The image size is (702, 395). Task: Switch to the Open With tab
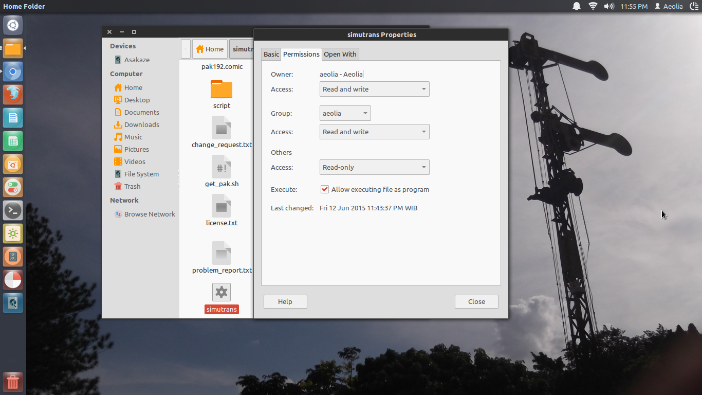(340, 54)
